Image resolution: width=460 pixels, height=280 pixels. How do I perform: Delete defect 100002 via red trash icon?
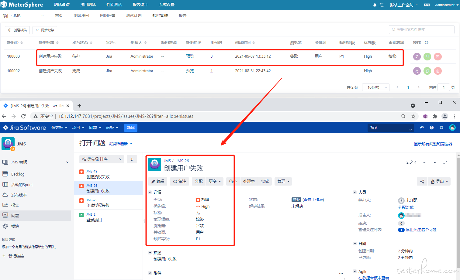tap(438, 71)
